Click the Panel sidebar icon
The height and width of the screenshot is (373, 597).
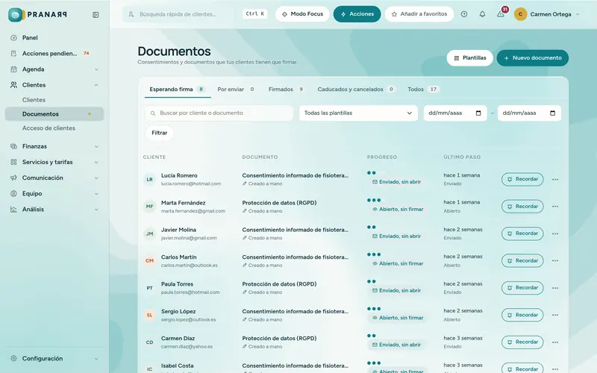coord(13,38)
